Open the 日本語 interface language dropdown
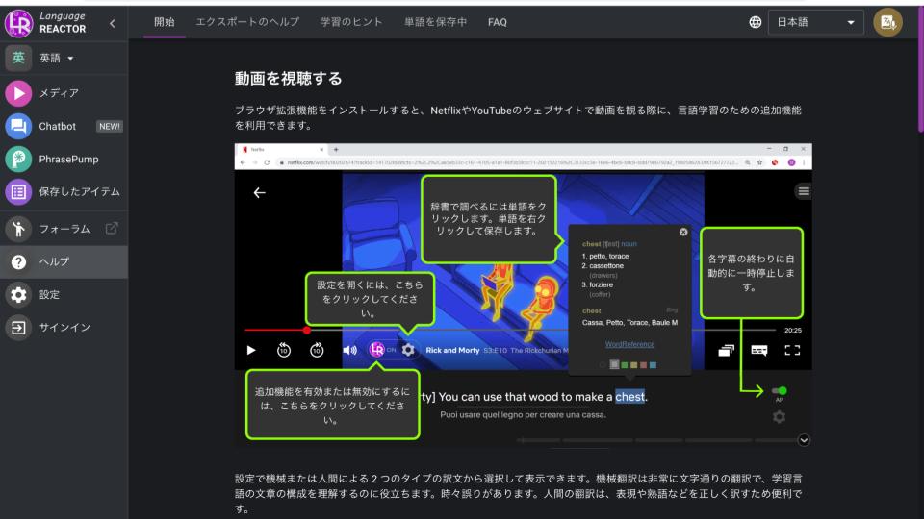Screen dimensions: 924x519 815,22
